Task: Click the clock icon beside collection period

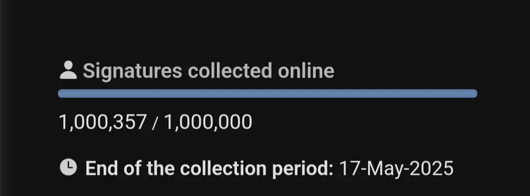Action: coord(68,167)
